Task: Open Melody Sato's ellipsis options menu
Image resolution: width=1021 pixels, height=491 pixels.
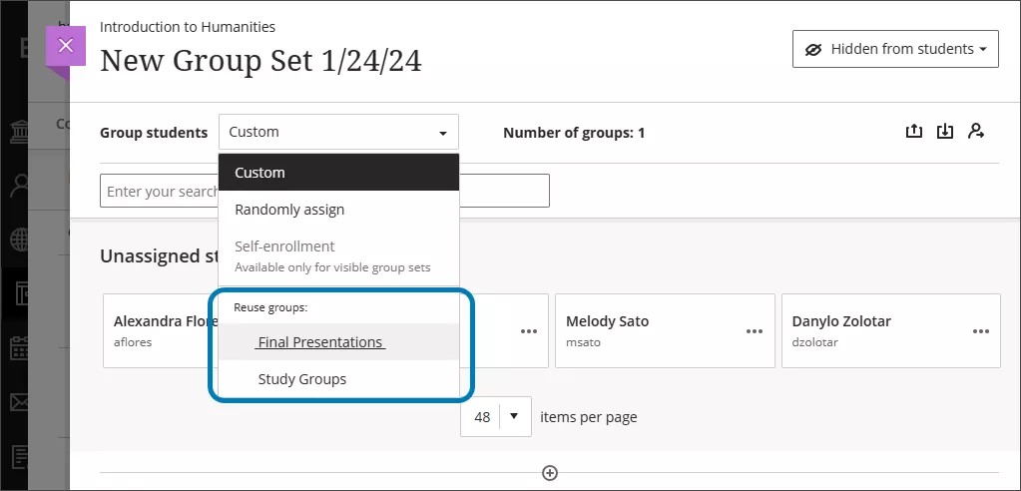Action: tap(756, 331)
